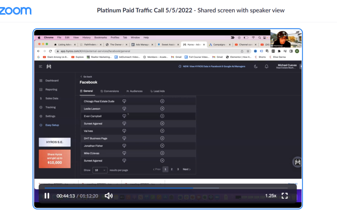
Task: Open Tracking in the sidebar
Action: click(50, 107)
